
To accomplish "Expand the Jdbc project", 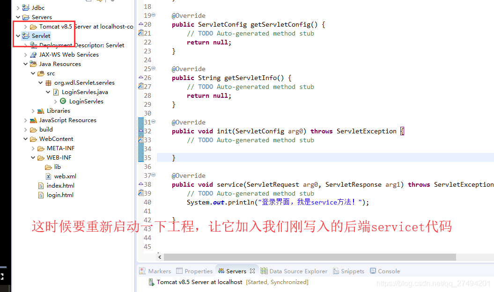I will pos(18,8).
